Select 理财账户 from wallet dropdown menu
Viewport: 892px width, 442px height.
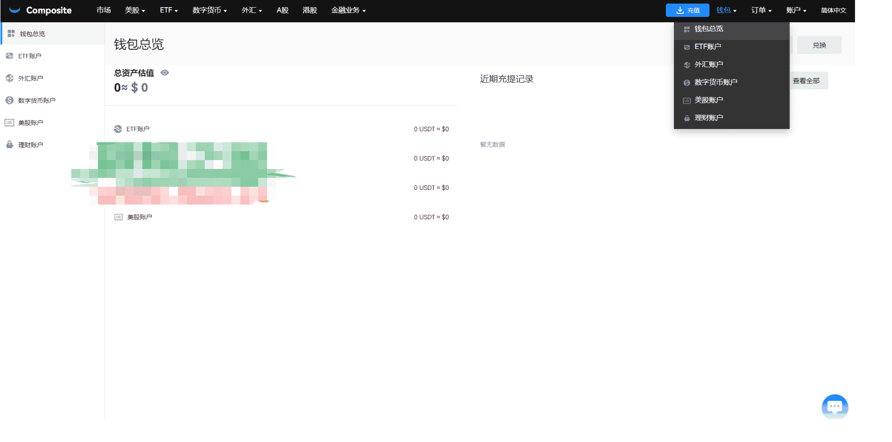[x=709, y=118]
